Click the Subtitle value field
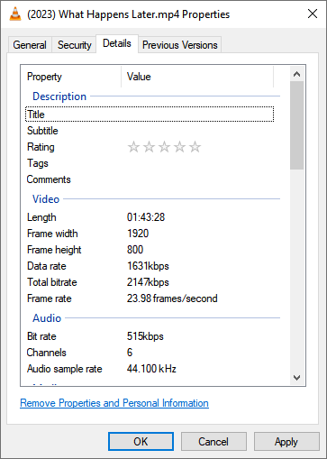The width and height of the screenshot is (327, 459). click(x=198, y=131)
